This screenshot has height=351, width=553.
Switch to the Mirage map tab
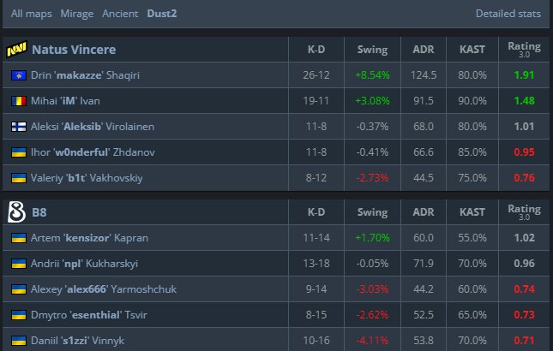[75, 14]
